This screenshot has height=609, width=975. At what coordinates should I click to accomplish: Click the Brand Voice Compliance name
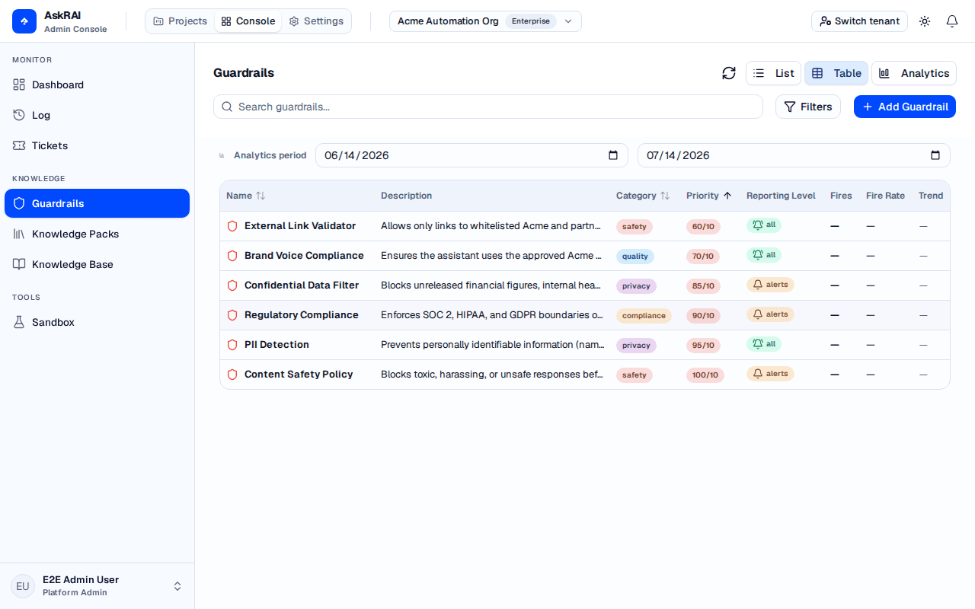pos(304,256)
